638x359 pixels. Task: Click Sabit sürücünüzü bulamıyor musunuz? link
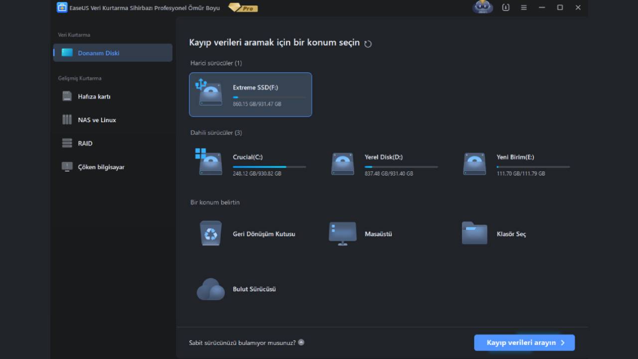coord(242,343)
